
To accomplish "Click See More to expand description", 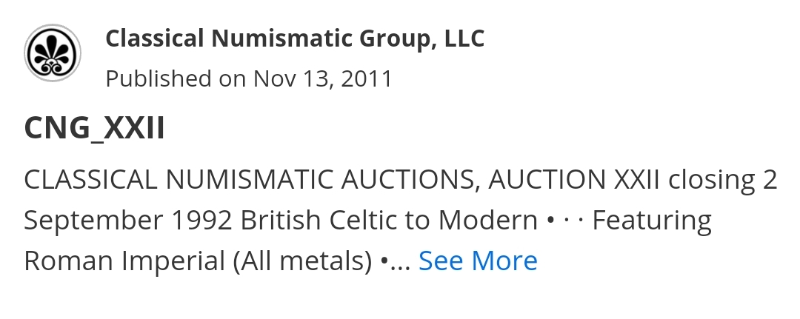I will point(478,261).
